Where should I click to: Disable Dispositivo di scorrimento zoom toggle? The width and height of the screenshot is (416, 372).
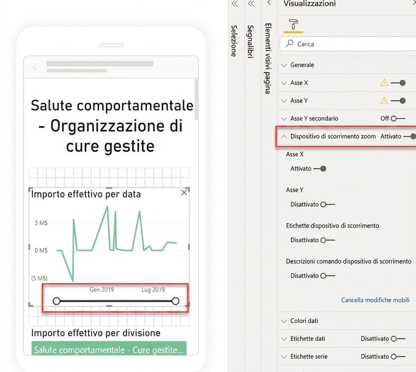[x=410, y=136]
